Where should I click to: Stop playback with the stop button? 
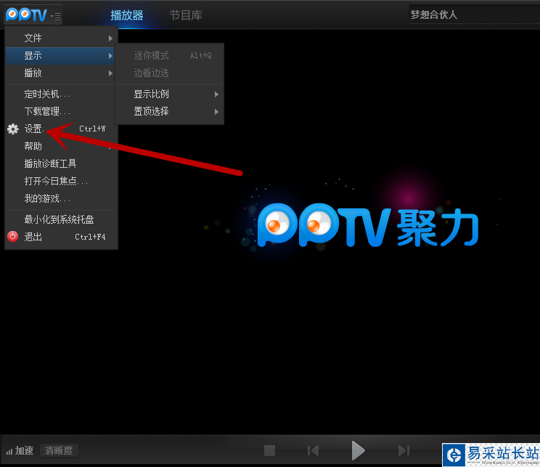pos(269,450)
